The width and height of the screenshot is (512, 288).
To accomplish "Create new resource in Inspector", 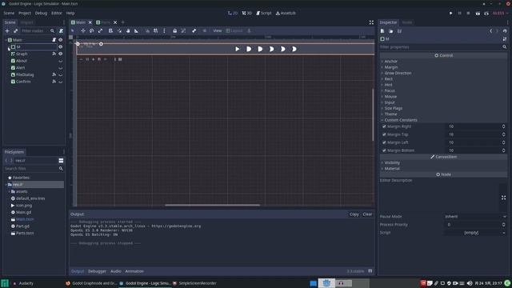I will (382, 31).
